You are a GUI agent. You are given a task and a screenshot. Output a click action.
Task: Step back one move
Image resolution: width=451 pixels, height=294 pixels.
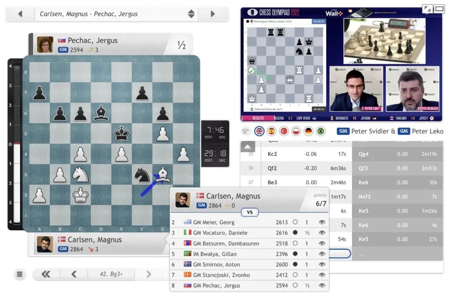click(x=74, y=274)
